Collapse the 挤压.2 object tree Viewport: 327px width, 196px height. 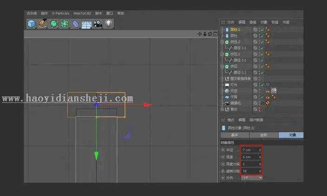[x=222, y=42]
